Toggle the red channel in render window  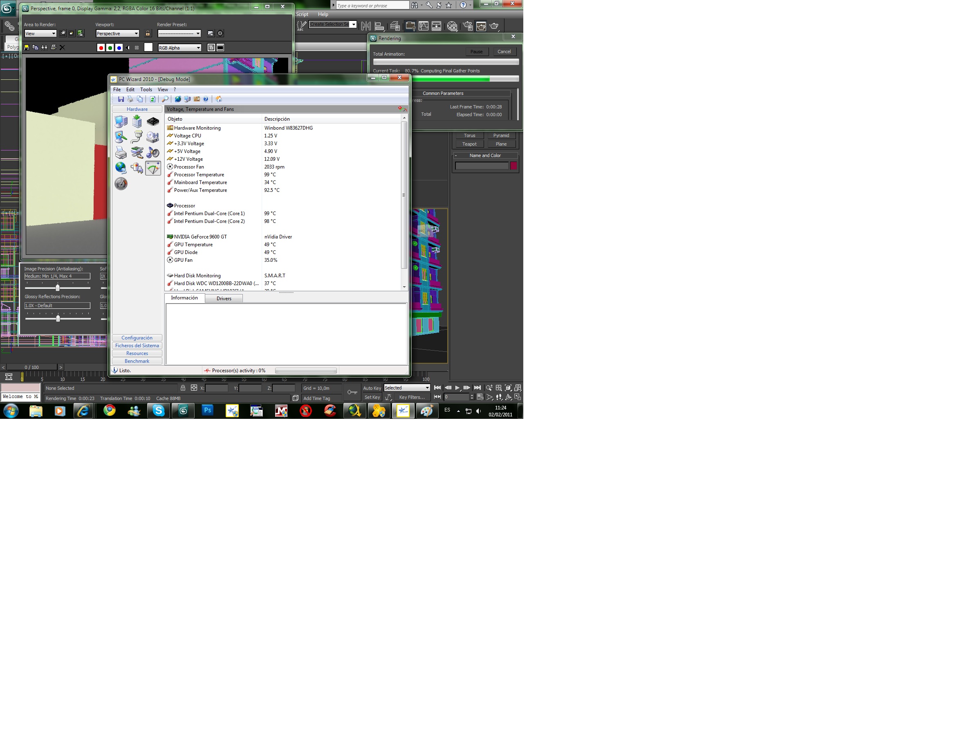pyautogui.click(x=101, y=47)
